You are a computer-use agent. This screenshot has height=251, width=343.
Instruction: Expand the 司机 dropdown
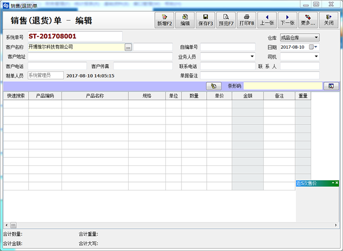tap(316, 56)
